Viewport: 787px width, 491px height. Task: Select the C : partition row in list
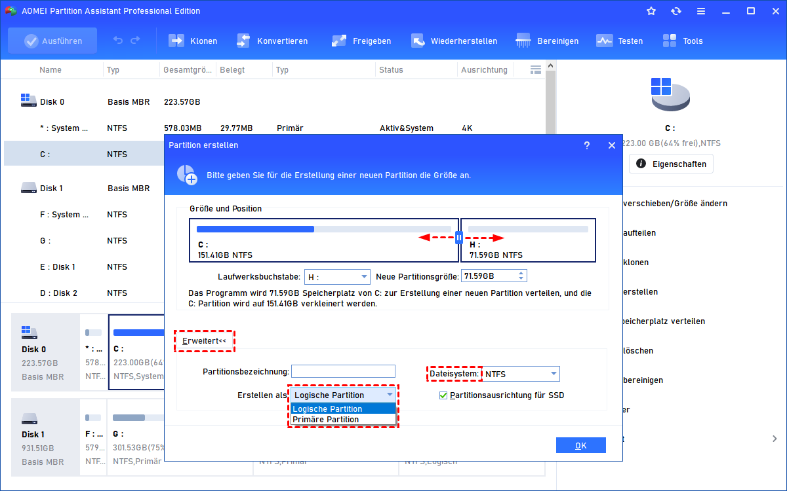tap(84, 155)
